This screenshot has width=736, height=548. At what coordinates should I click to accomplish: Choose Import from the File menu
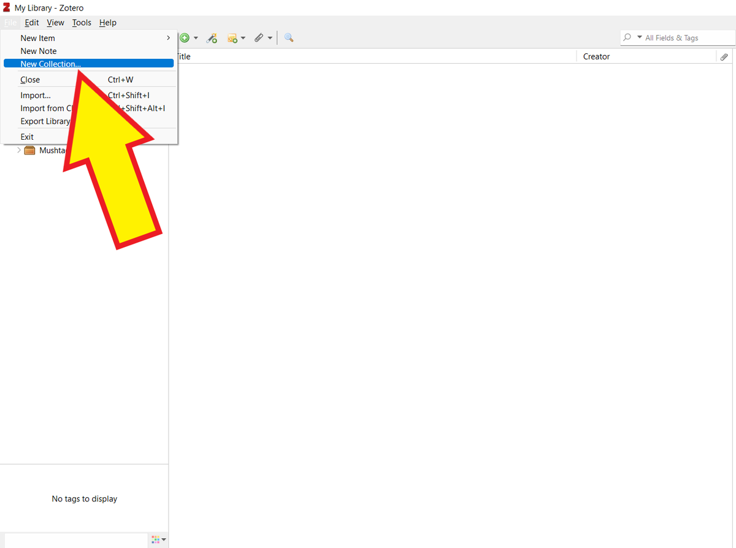point(35,95)
